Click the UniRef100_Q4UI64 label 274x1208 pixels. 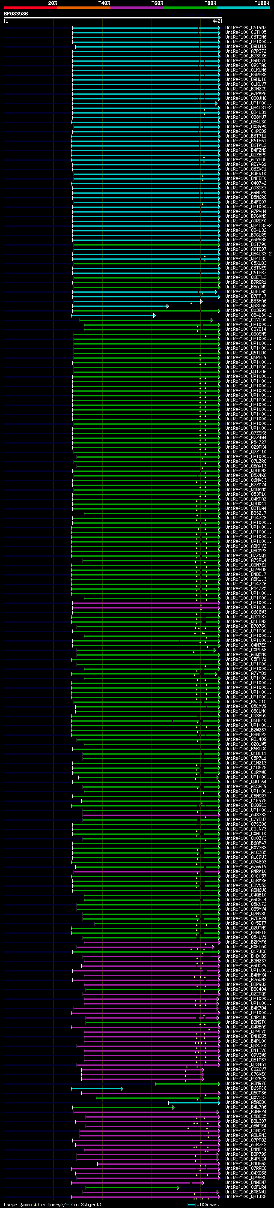point(245,782)
